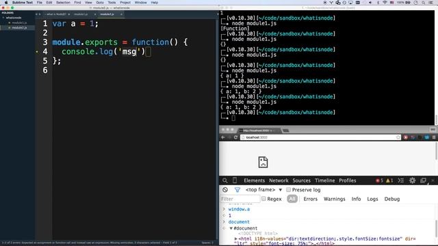Click the localhost:3000 address bar
The height and width of the screenshot is (246, 438).
(x=320, y=137)
